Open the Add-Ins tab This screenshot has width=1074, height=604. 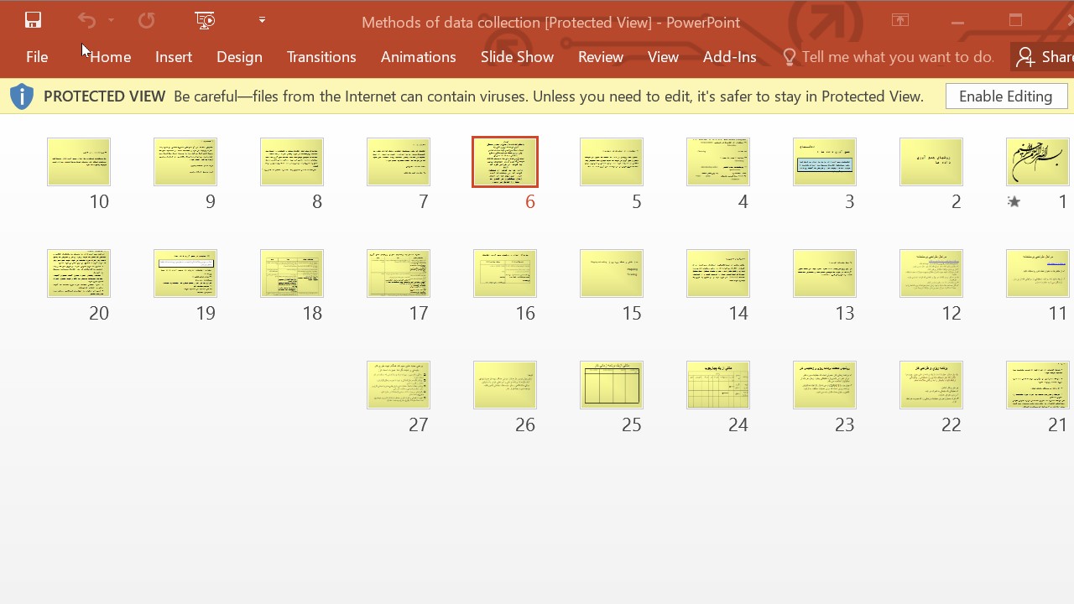[730, 57]
